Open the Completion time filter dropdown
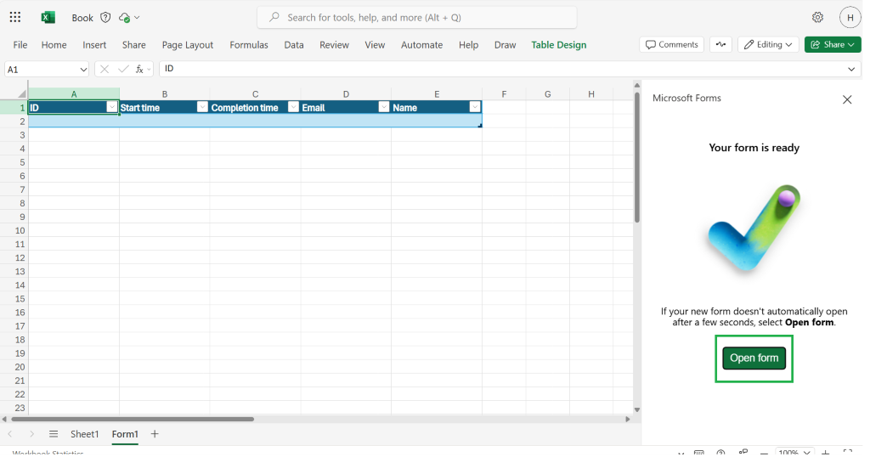The height and width of the screenshot is (457, 870). 293,106
